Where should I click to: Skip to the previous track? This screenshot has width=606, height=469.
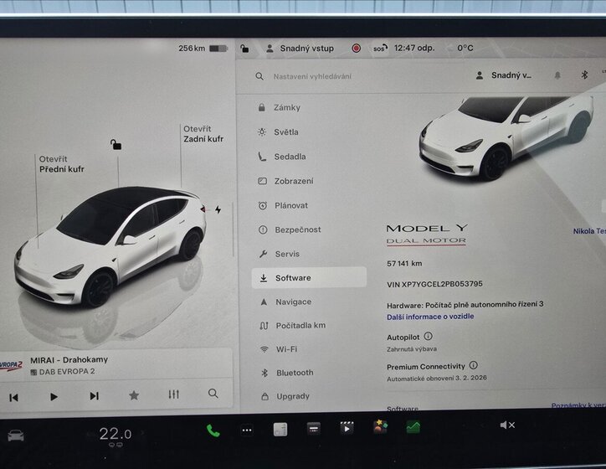tap(14, 398)
